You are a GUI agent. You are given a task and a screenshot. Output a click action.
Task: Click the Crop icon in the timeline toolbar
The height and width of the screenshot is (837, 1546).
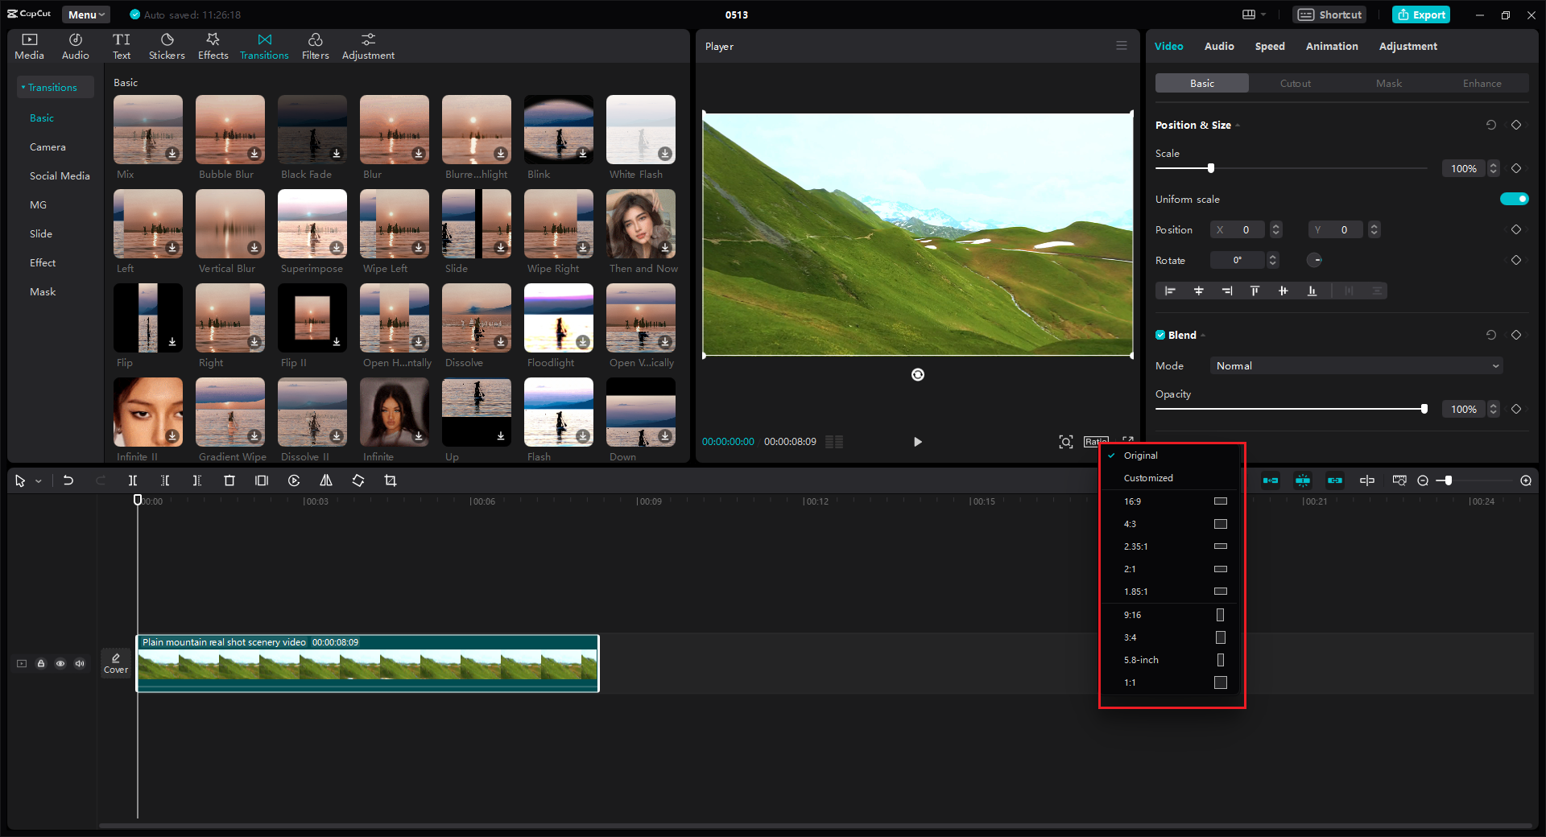pos(391,480)
